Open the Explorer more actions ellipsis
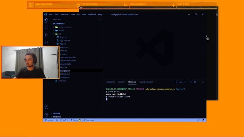Image resolution: width=244 pixels, height=137 pixels. 99,19
